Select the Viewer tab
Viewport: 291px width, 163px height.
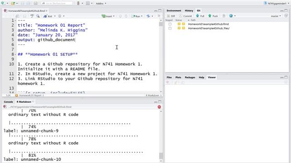(212, 77)
